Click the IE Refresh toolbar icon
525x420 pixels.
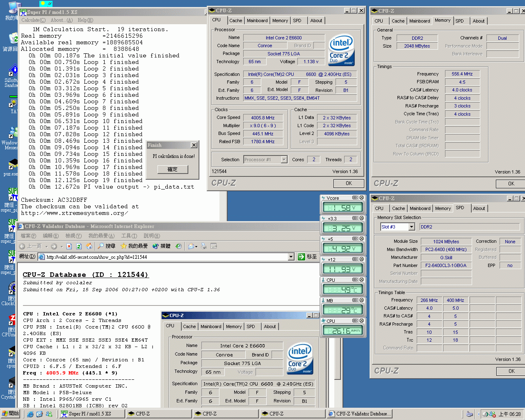79,246
